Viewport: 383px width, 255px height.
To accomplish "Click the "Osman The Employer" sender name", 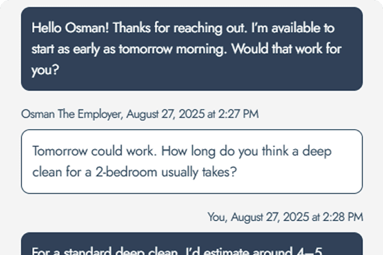I will click(72, 114).
